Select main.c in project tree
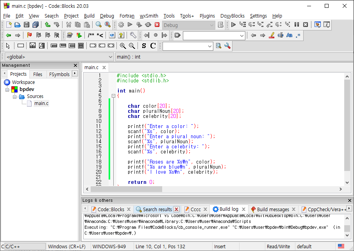Viewport: 354px width, 251px height. tap(41, 103)
